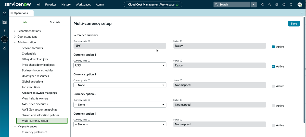Open the globe scope picker icon
The width and height of the screenshot is (306, 137).
(x=262, y=5)
